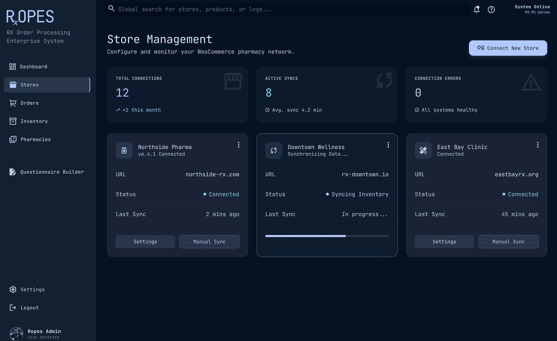
Task: Open Orders page from sidebar
Action: tap(47, 103)
